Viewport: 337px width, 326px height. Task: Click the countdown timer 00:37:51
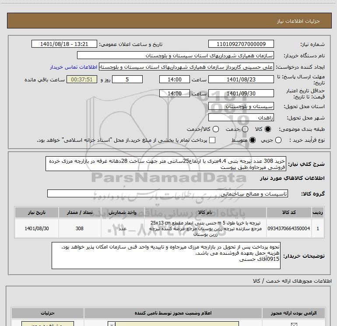[82, 79]
